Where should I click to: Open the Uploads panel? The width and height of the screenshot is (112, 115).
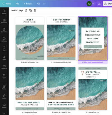click(x=4, y=39)
